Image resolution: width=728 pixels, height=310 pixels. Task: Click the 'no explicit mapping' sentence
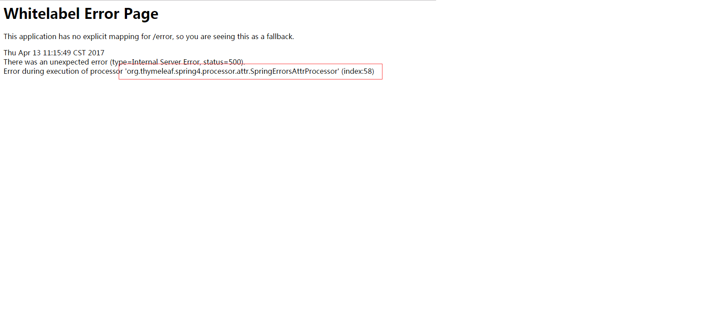pyautogui.click(x=149, y=36)
